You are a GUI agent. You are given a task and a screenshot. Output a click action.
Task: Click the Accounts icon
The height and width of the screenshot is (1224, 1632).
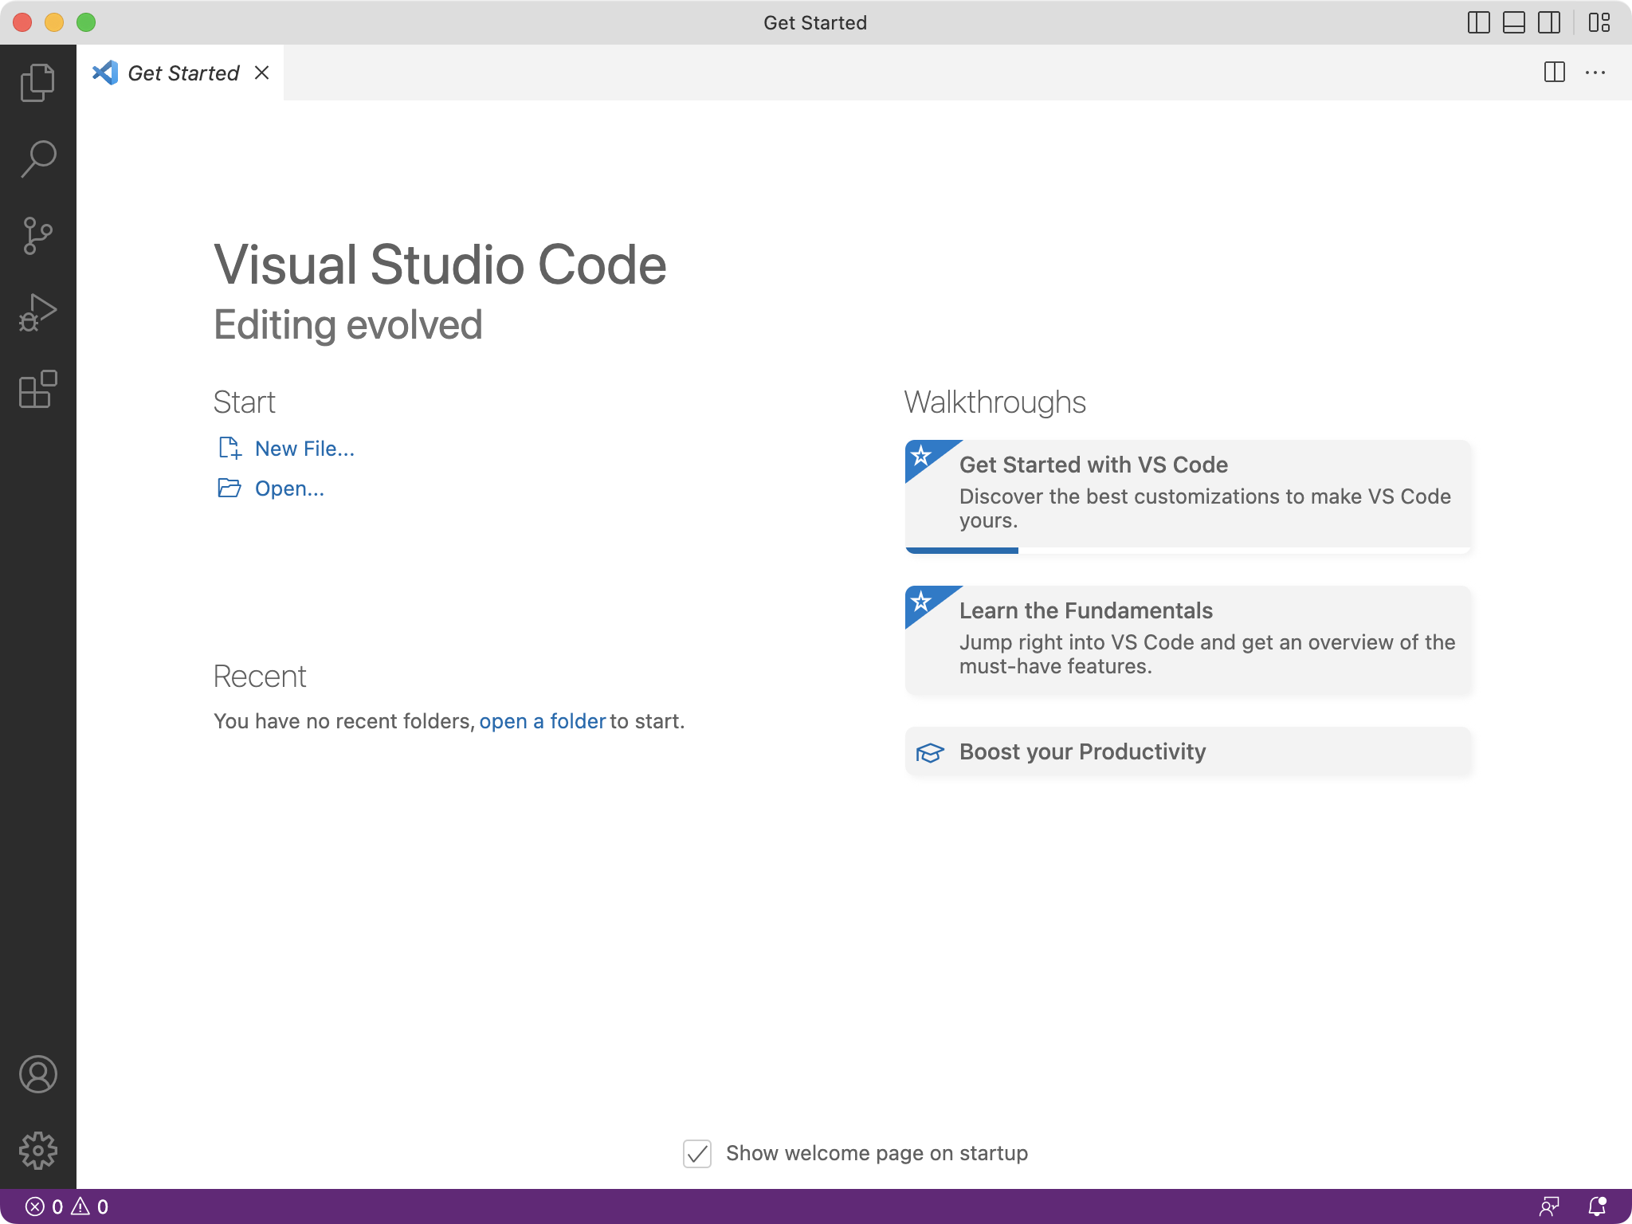(x=37, y=1074)
